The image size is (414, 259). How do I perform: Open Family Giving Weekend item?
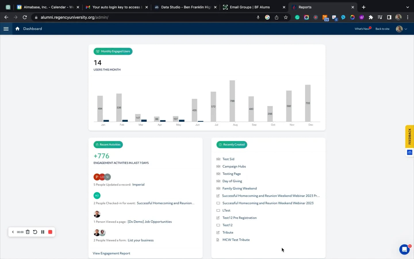point(239,188)
